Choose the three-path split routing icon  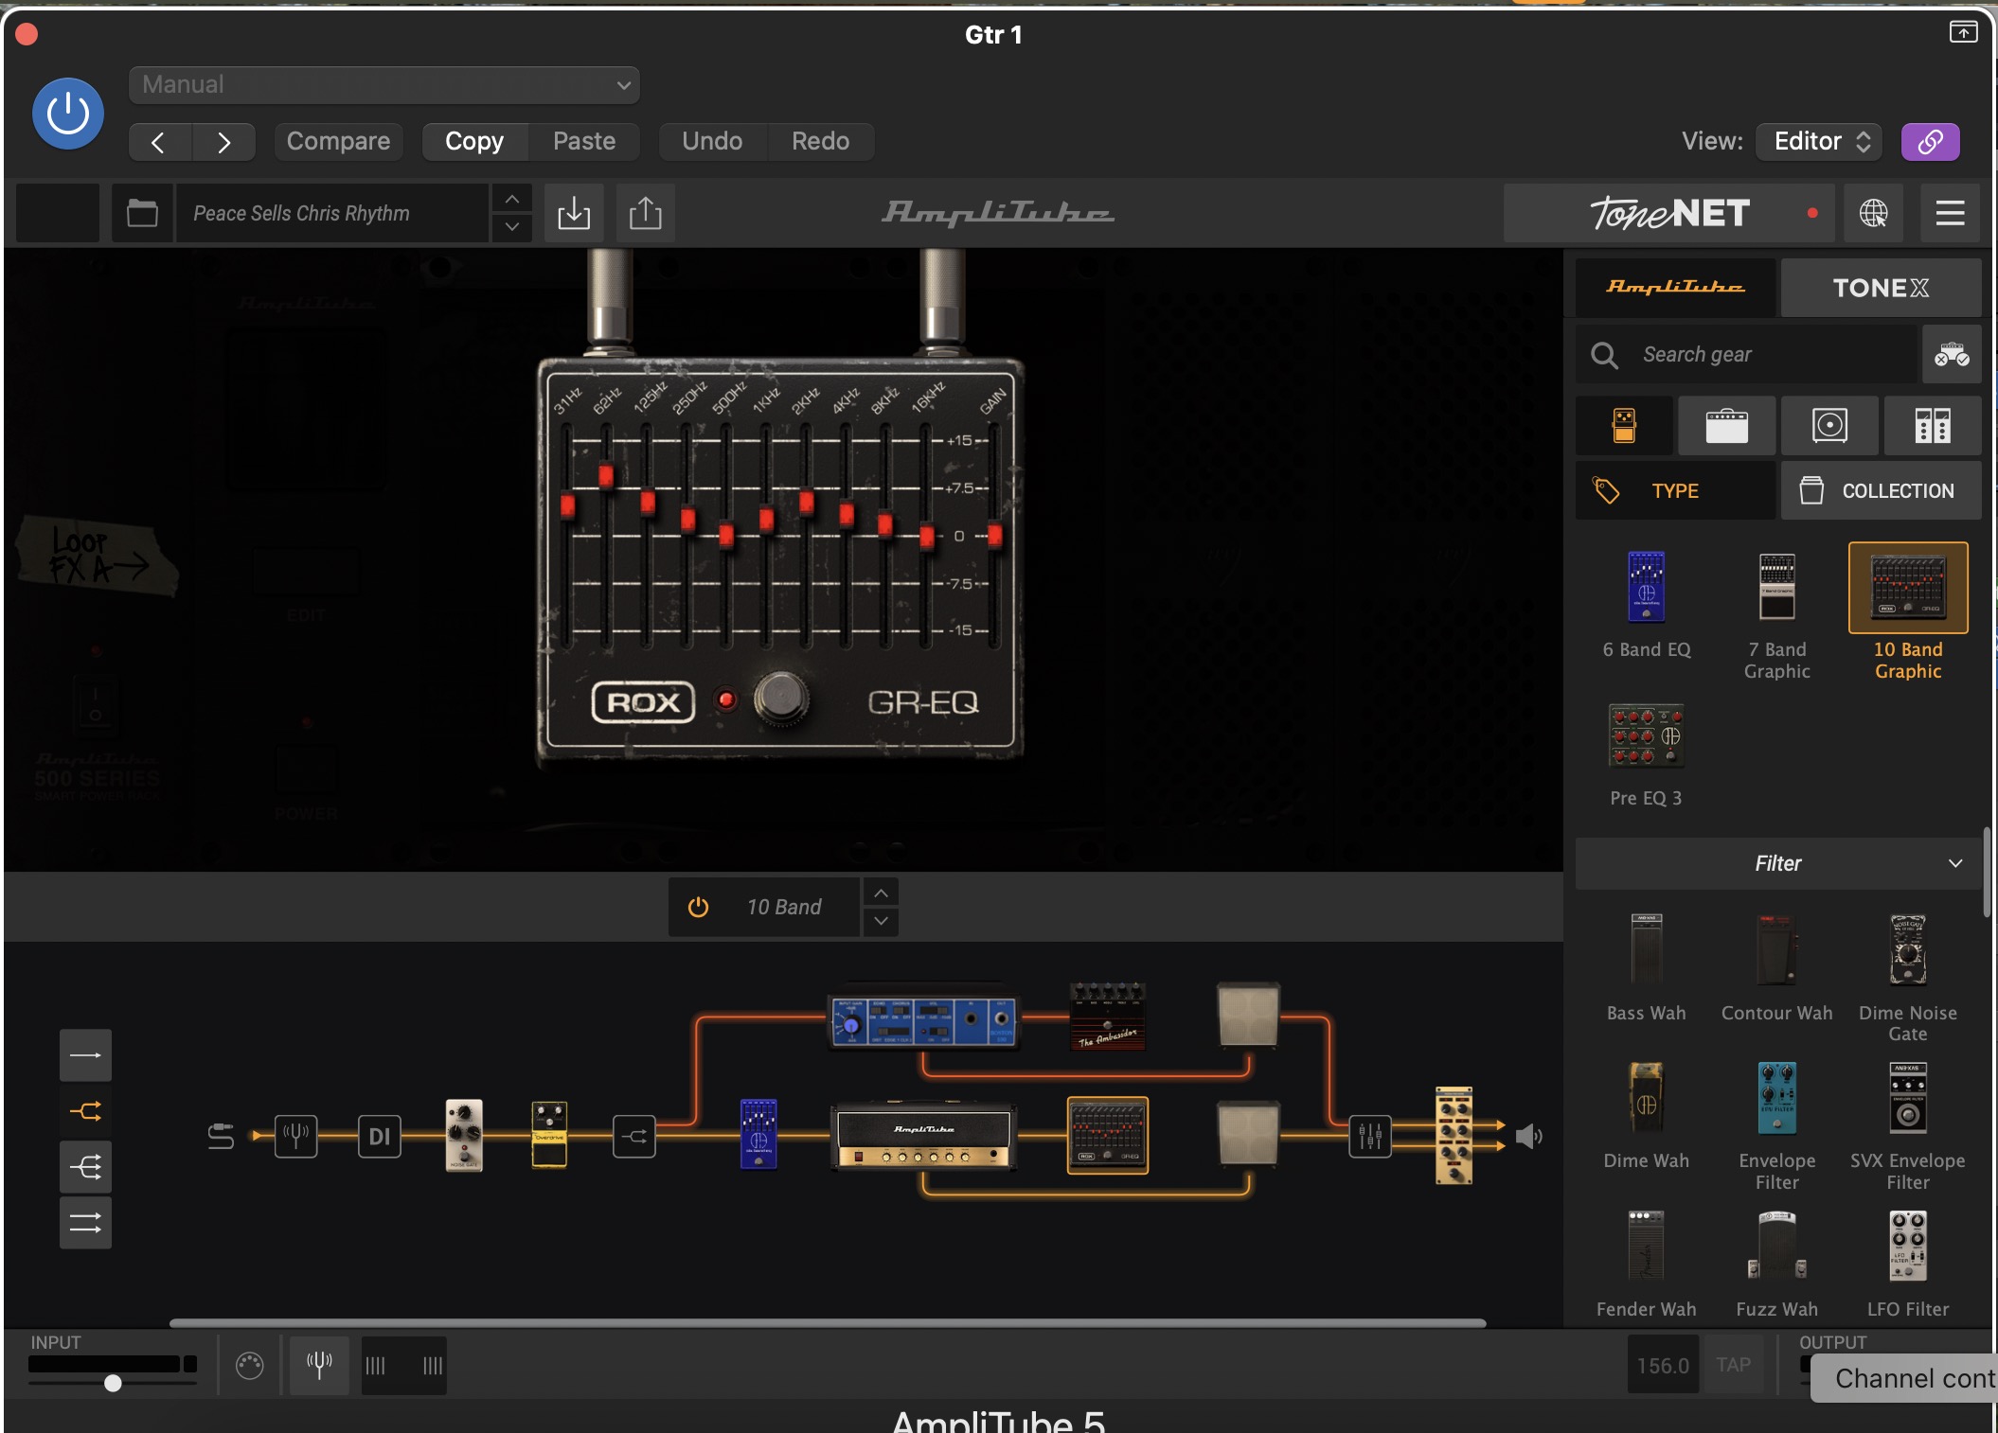point(85,1167)
